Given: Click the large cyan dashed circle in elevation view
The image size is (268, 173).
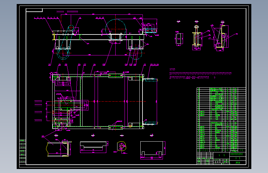Looking at the screenshot, I should click(116, 29).
